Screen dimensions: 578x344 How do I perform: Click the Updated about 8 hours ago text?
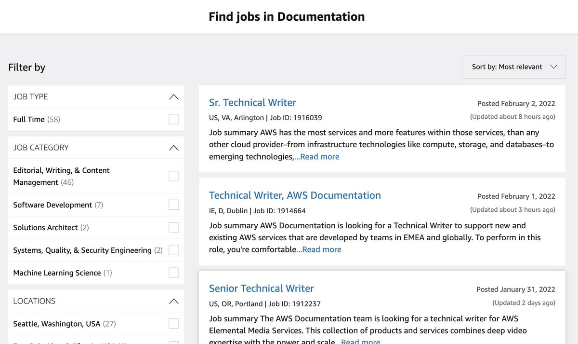[512, 117]
